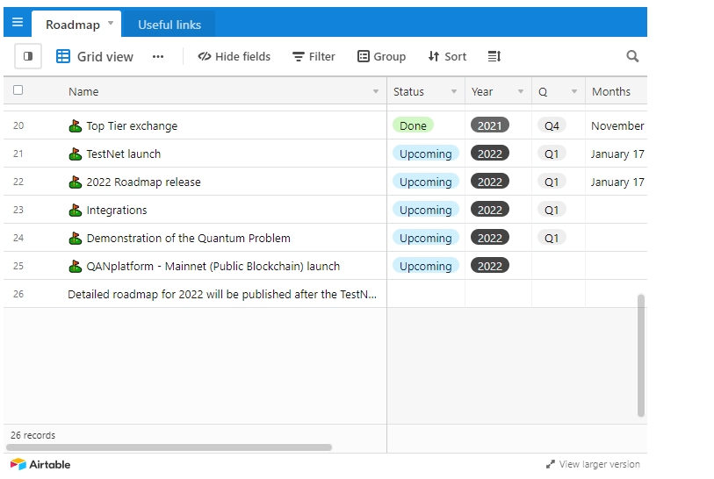
Task: Open the Year column dropdown arrow
Action: pos(520,91)
